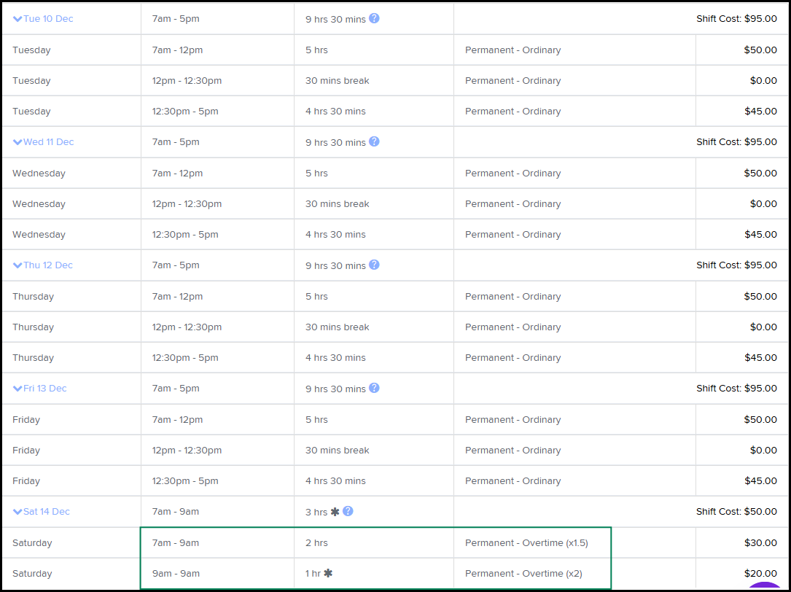Click the $30.00 Saturday overtime cost
The width and height of the screenshot is (791, 592).
click(760, 543)
